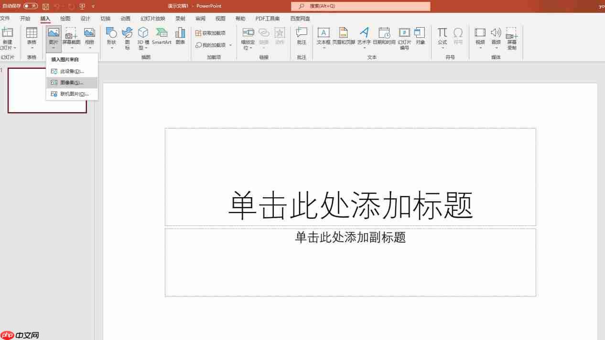This screenshot has width=605, height=340.
Task: Switch to the 审阅 tab
Action: tap(200, 19)
